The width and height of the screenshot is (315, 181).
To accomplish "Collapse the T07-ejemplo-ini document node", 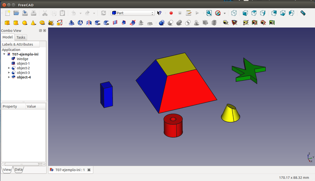I will click(4, 54).
